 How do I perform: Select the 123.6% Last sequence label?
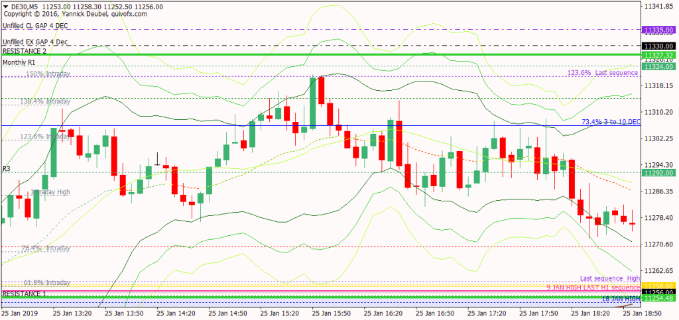tap(603, 73)
